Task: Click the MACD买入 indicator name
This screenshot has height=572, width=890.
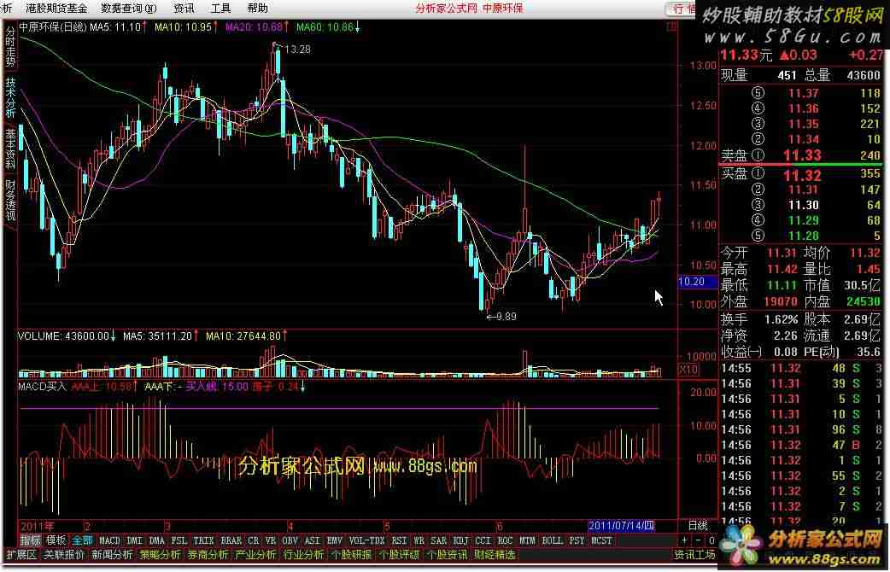Action: pos(42,387)
